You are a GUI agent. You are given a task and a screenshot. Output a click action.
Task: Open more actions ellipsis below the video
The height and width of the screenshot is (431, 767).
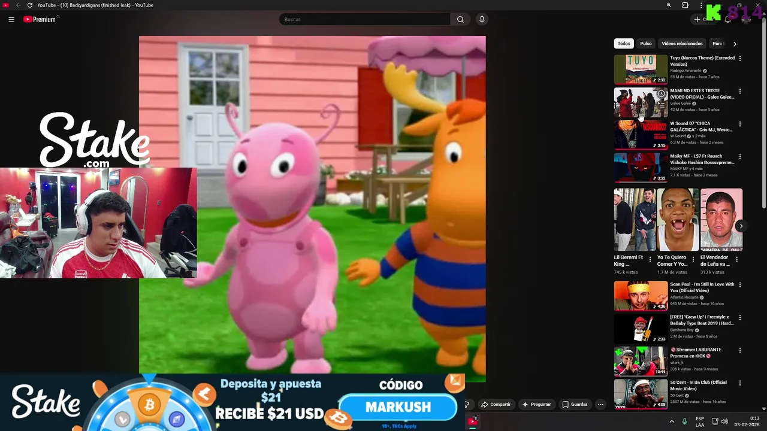tap(600, 405)
